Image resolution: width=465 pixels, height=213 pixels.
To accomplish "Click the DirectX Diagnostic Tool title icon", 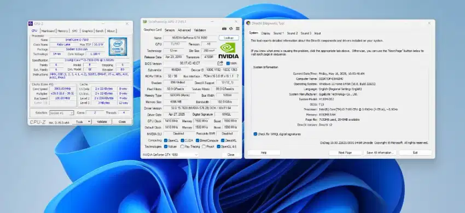I will tap(248, 23).
